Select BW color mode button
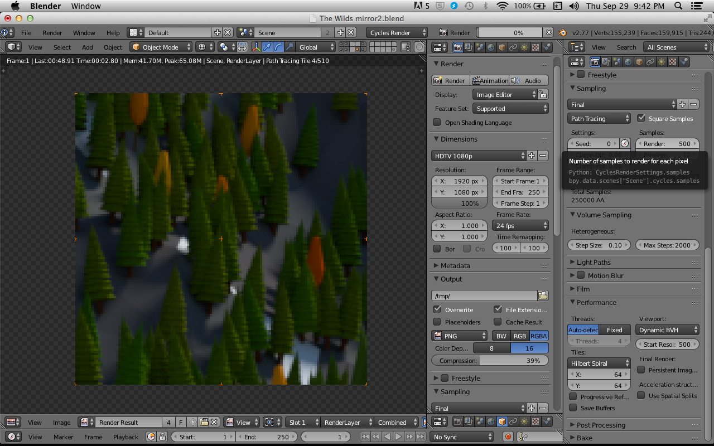Screen dimensions: 714x446 click(501, 336)
